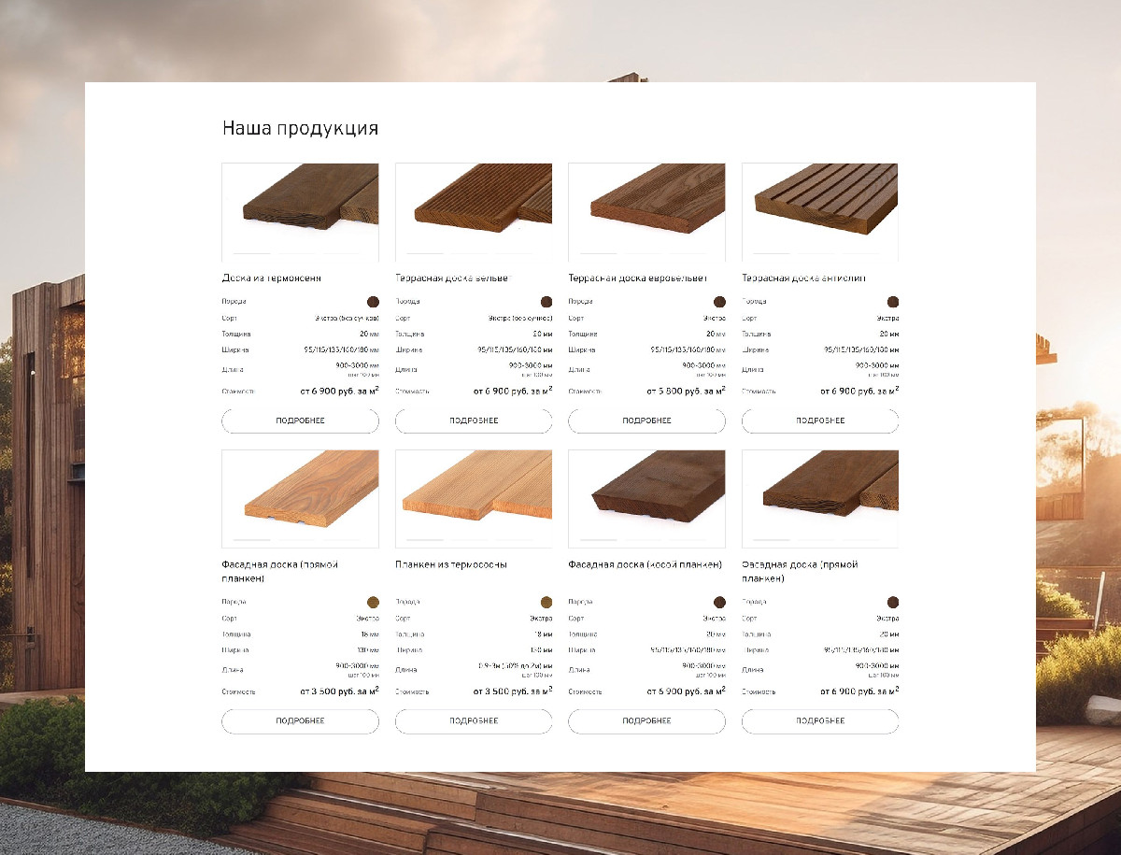Select the Террасная доска евровельвет image
Screen dimensions: 1121x855
point(646,211)
